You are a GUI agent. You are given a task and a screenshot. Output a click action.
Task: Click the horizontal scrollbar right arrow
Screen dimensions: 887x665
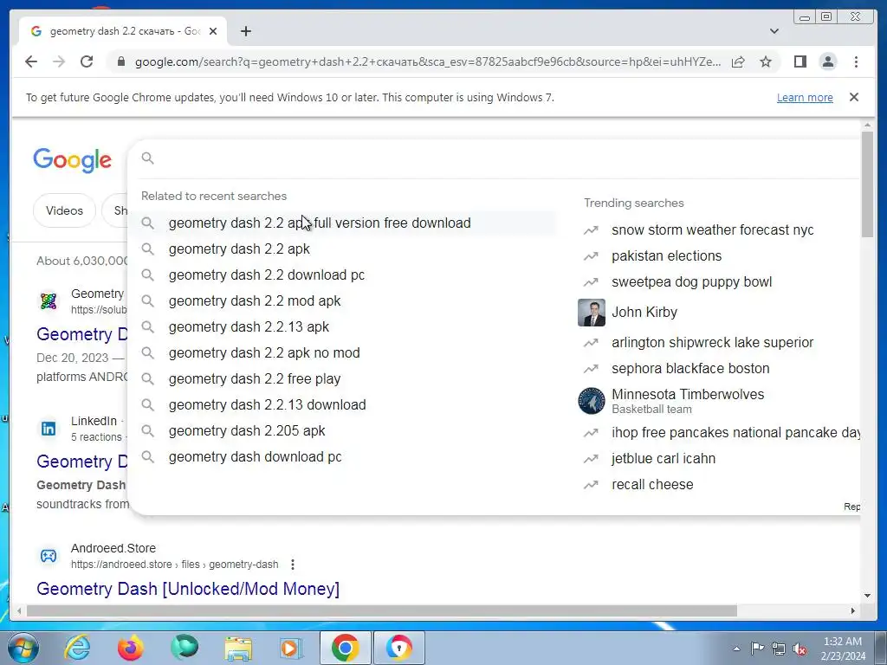853,610
